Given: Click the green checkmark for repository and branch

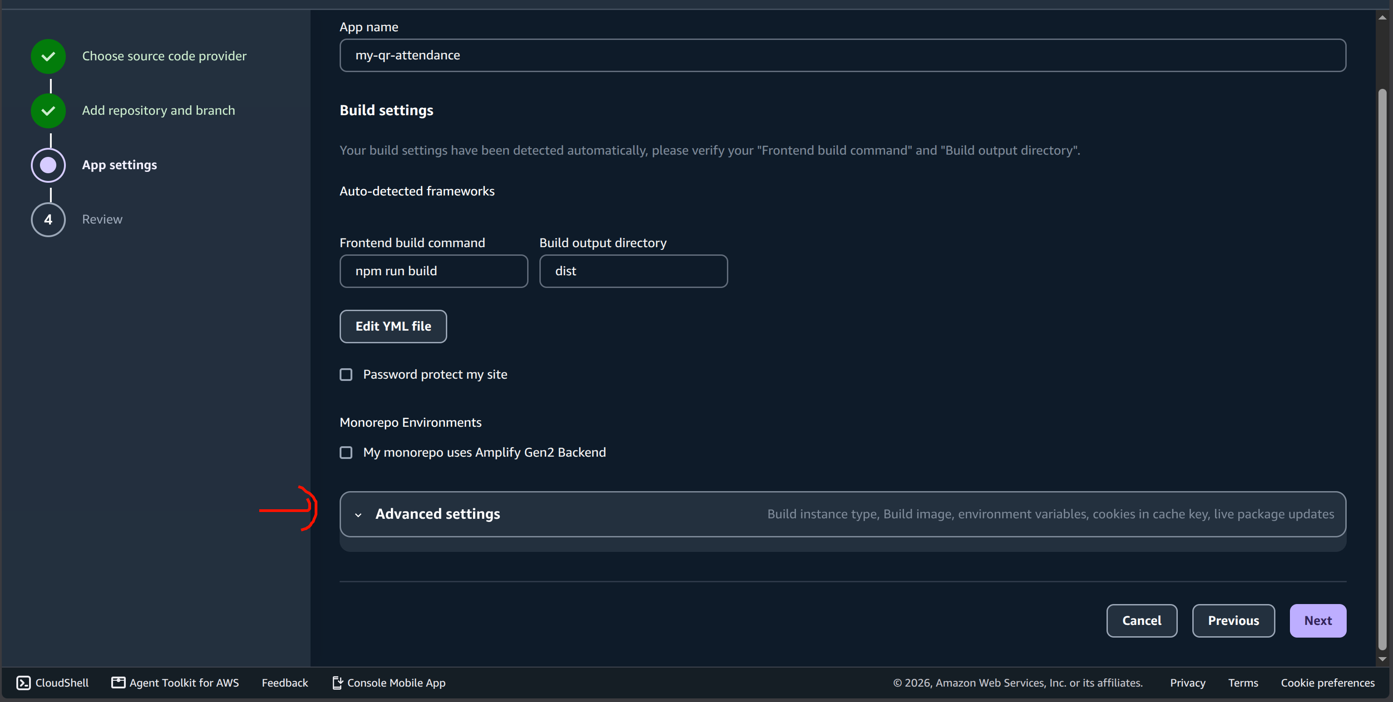Looking at the screenshot, I should pos(48,111).
